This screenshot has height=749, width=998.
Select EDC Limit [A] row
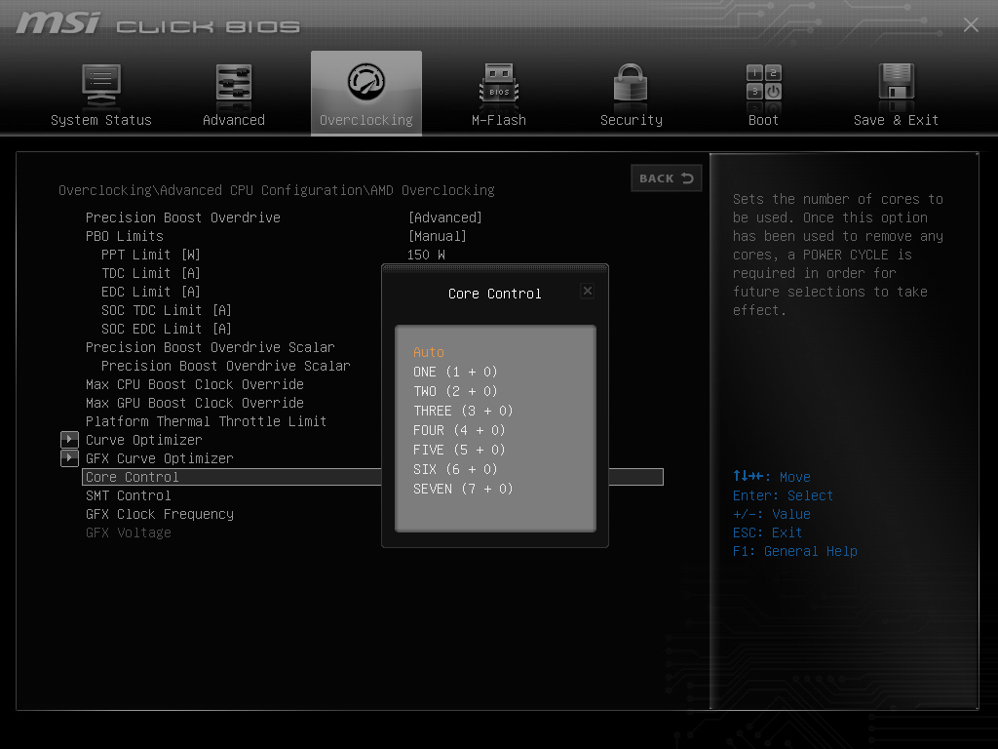[151, 292]
